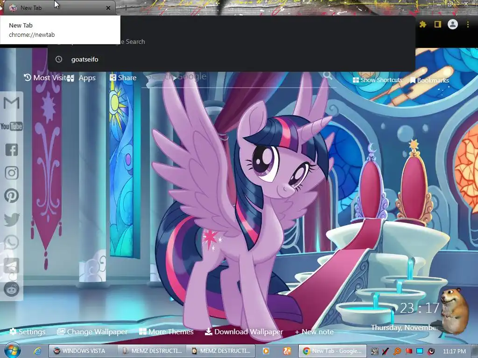The height and width of the screenshot is (358, 478).
Task: Open the Windows Start orb
Action: (12, 351)
